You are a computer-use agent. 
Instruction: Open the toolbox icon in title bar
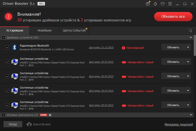pos(148,4)
